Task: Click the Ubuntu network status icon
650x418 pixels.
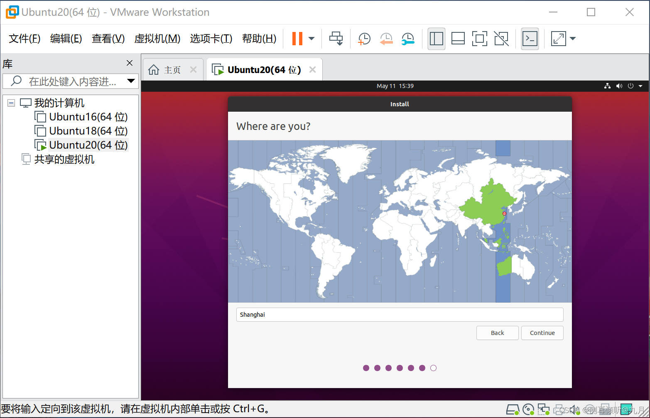Action: pyautogui.click(x=608, y=86)
